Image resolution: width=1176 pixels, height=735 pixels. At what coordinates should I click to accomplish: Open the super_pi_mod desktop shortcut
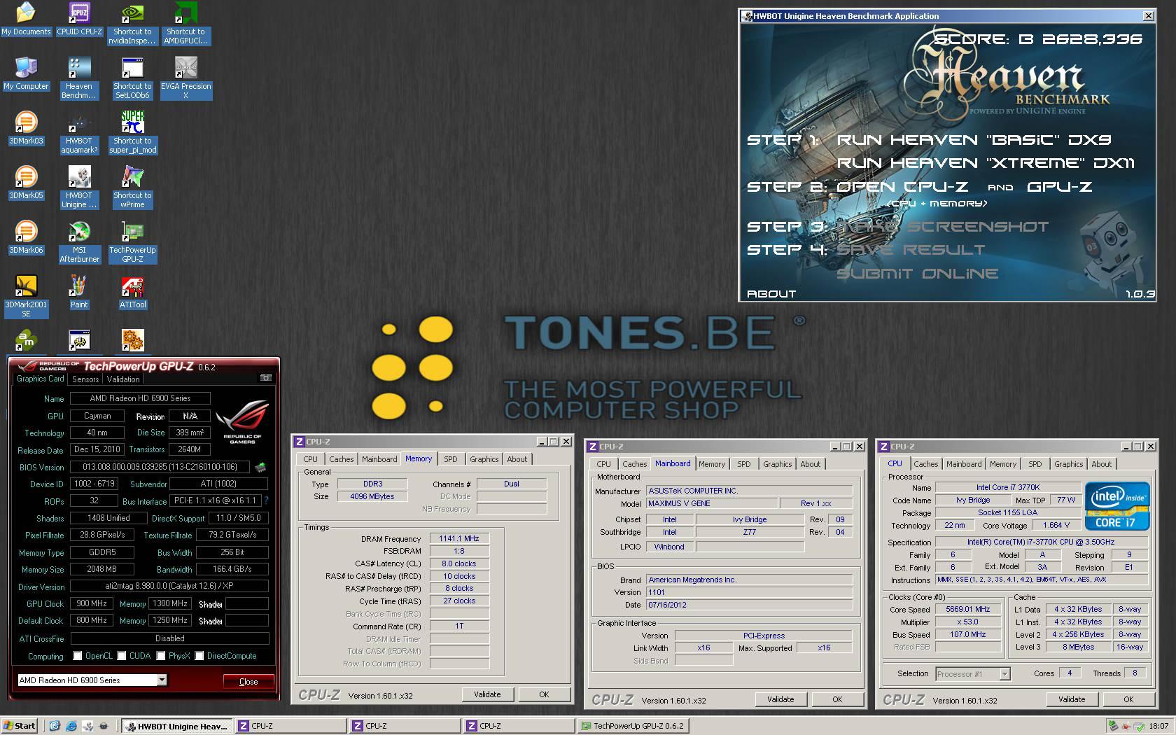[x=132, y=132]
